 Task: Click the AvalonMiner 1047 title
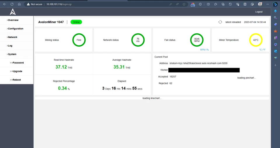[51, 22]
